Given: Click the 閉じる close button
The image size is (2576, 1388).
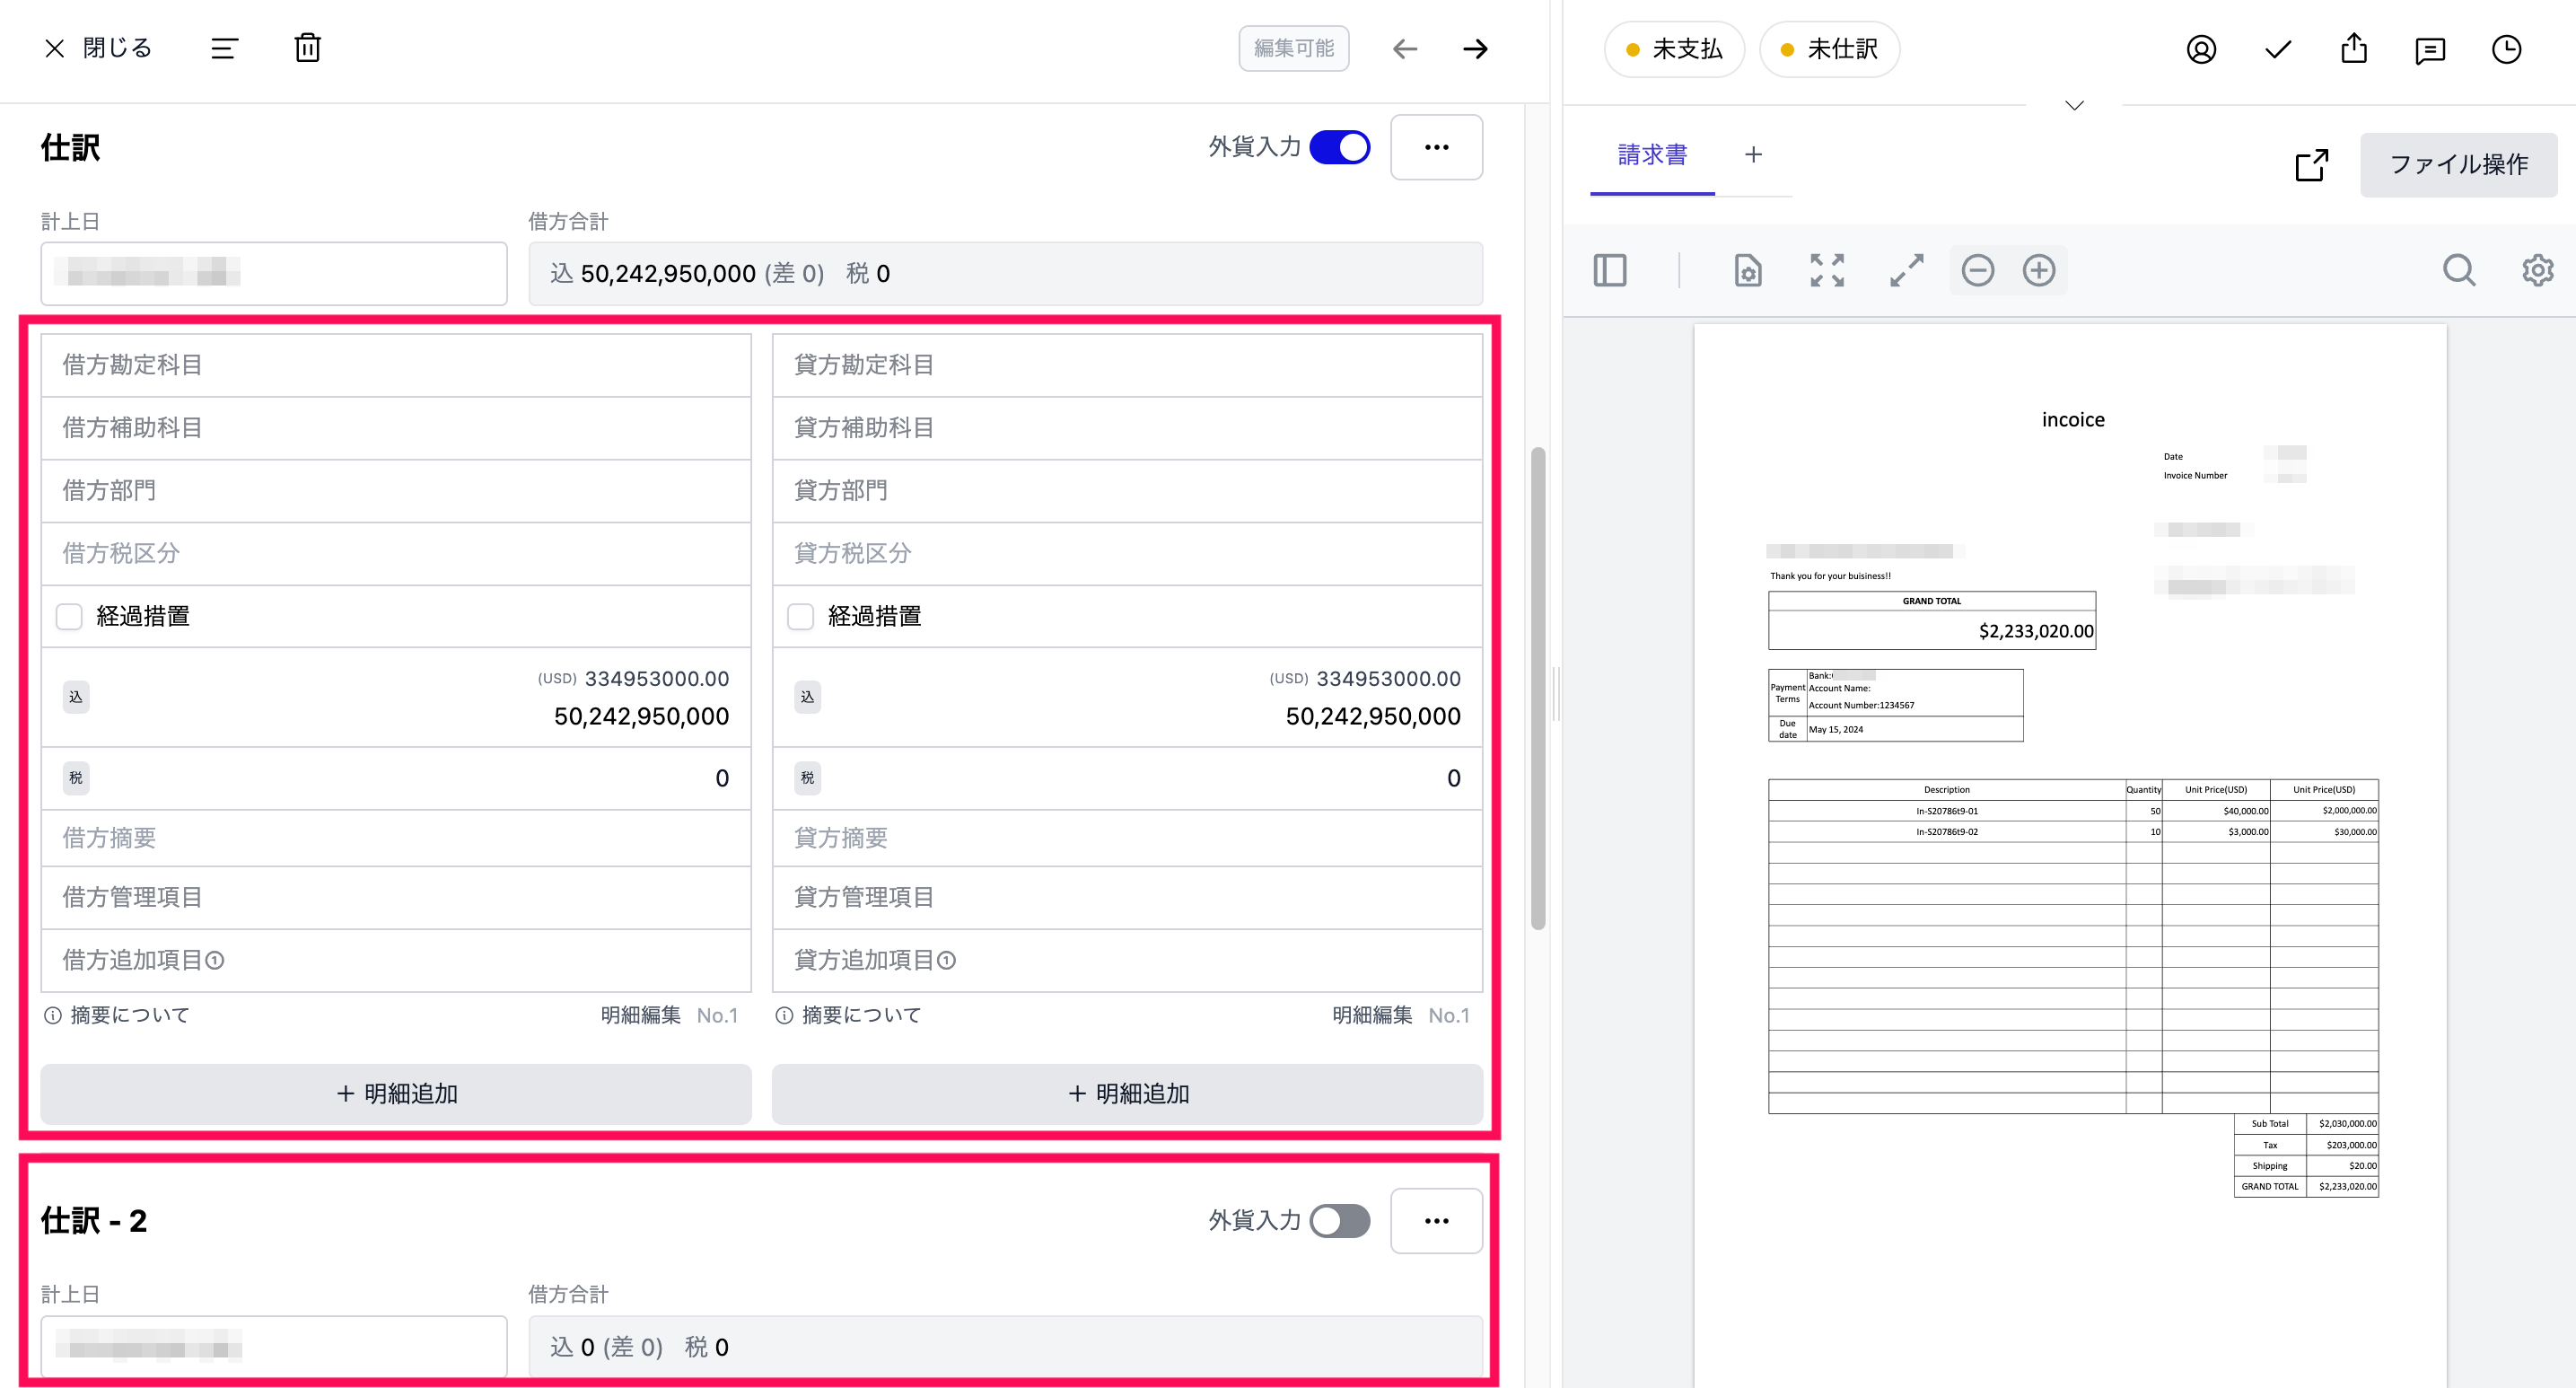Looking at the screenshot, I should tap(98, 48).
